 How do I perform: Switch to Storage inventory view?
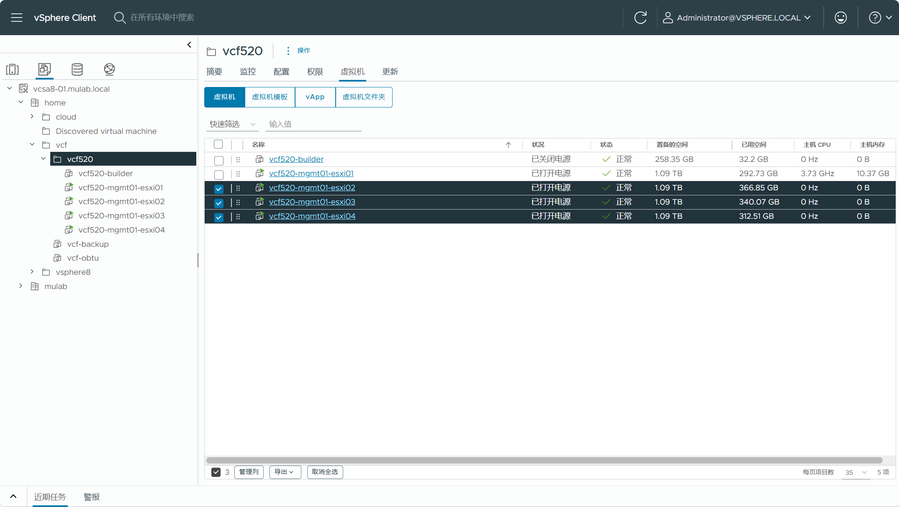click(x=77, y=69)
